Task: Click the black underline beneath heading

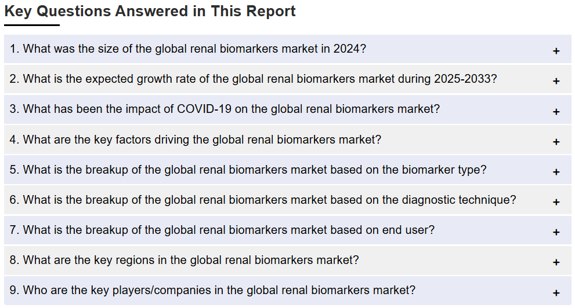Action: pyautogui.click(x=32, y=25)
